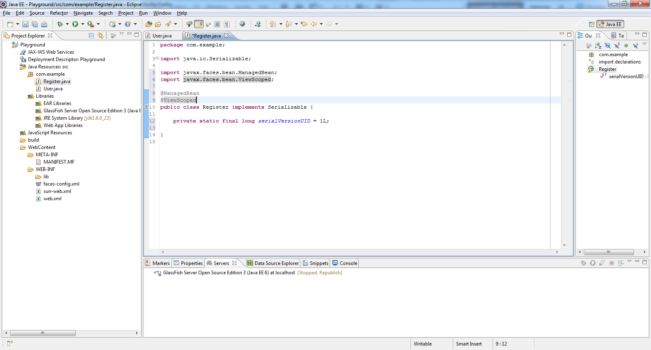Open the Outline view menu triangle
Image resolution: width=651 pixels, height=350 pixels.
click(x=644, y=44)
